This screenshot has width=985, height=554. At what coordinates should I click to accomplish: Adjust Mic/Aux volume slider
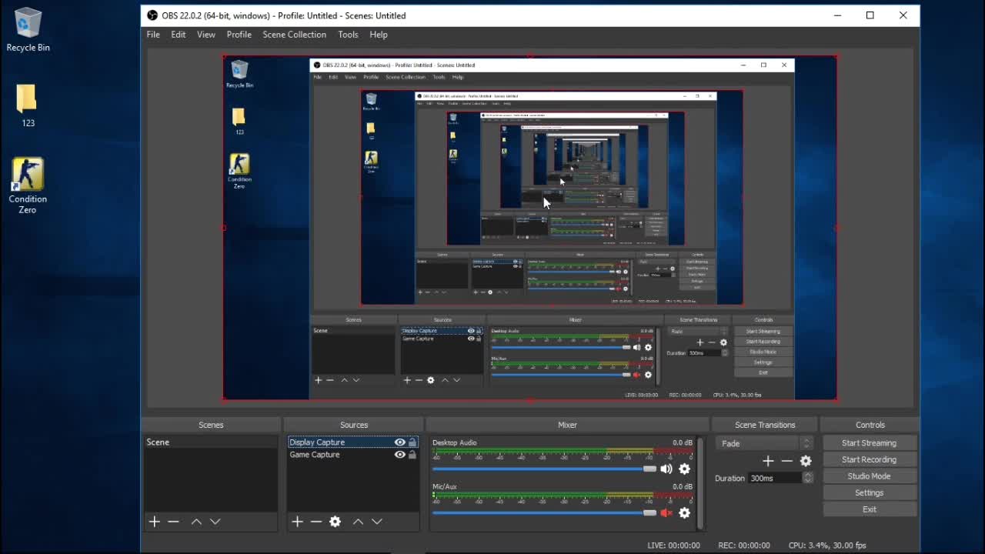[544, 513]
